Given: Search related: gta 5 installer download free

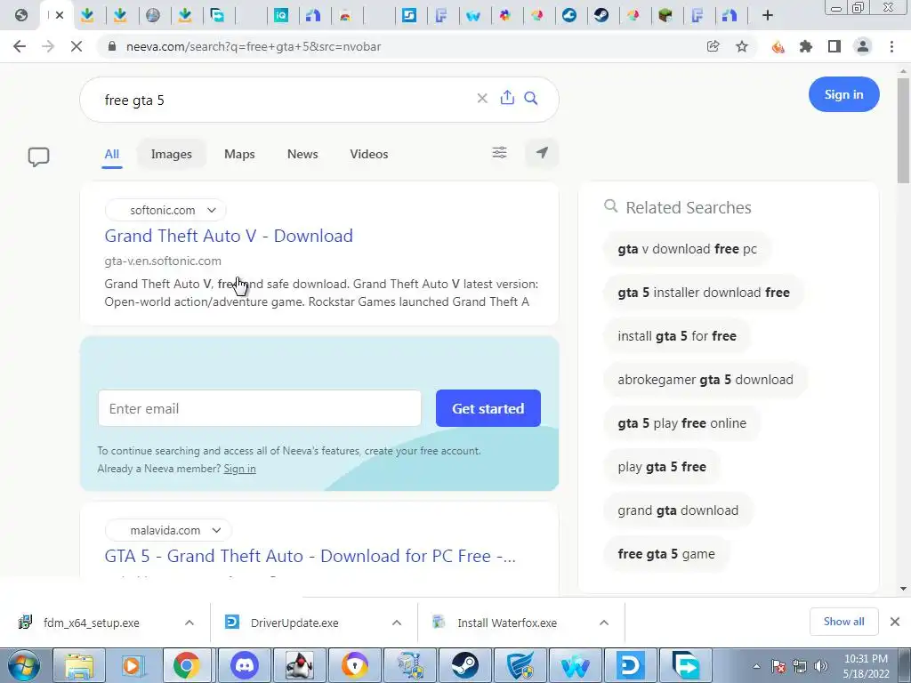Looking at the screenshot, I should click(x=704, y=292).
